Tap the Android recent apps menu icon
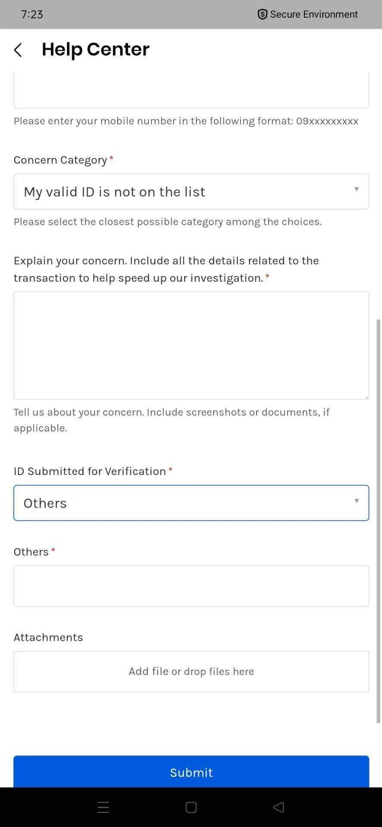The image size is (382, 827). 103,807
